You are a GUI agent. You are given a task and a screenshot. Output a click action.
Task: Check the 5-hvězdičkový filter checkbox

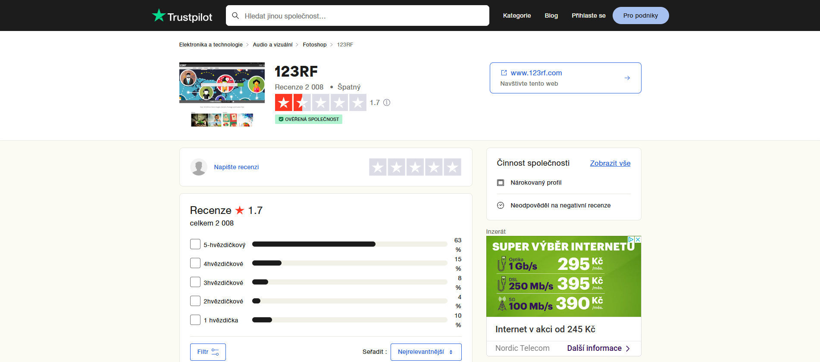tap(195, 244)
